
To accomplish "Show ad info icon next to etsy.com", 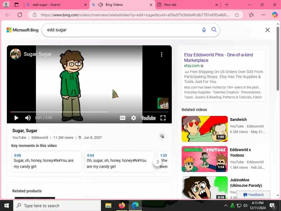I will pos(202,66).
